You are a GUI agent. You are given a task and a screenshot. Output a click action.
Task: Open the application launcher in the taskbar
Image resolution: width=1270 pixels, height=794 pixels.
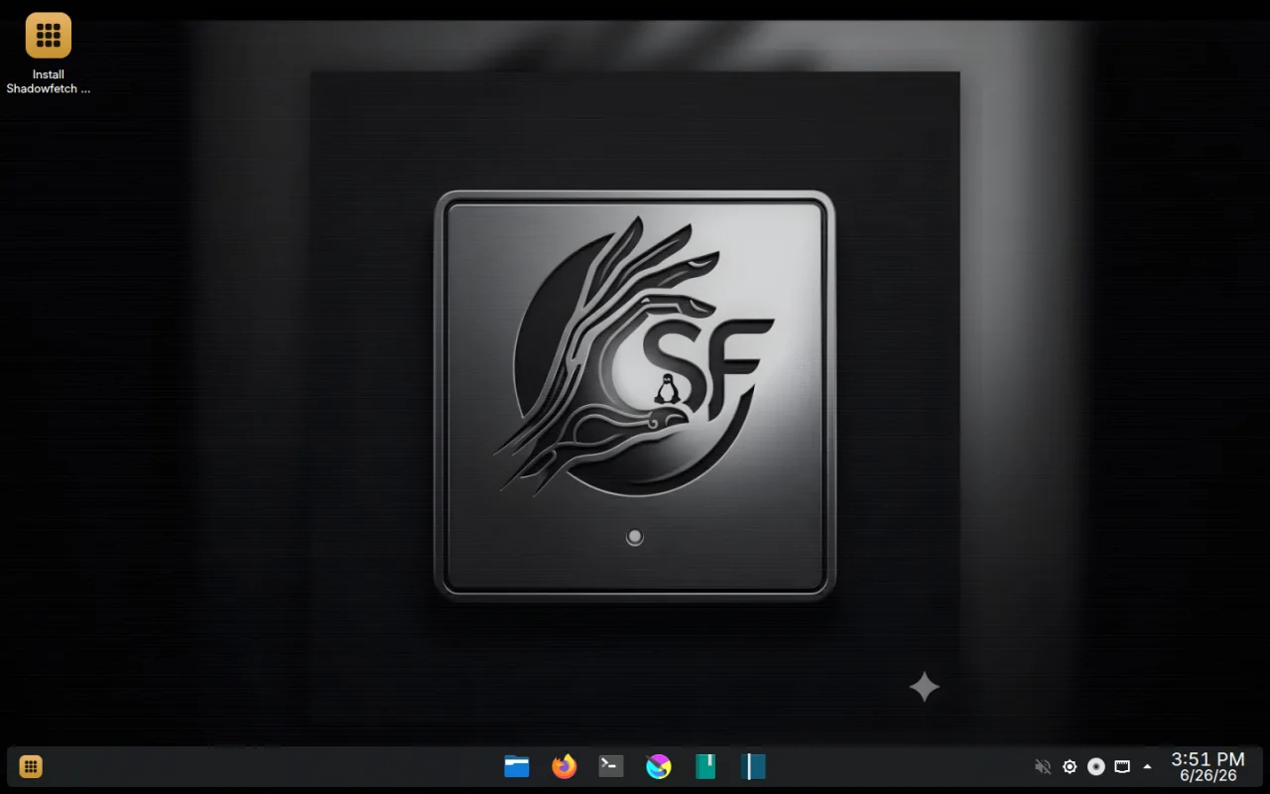(x=31, y=766)
